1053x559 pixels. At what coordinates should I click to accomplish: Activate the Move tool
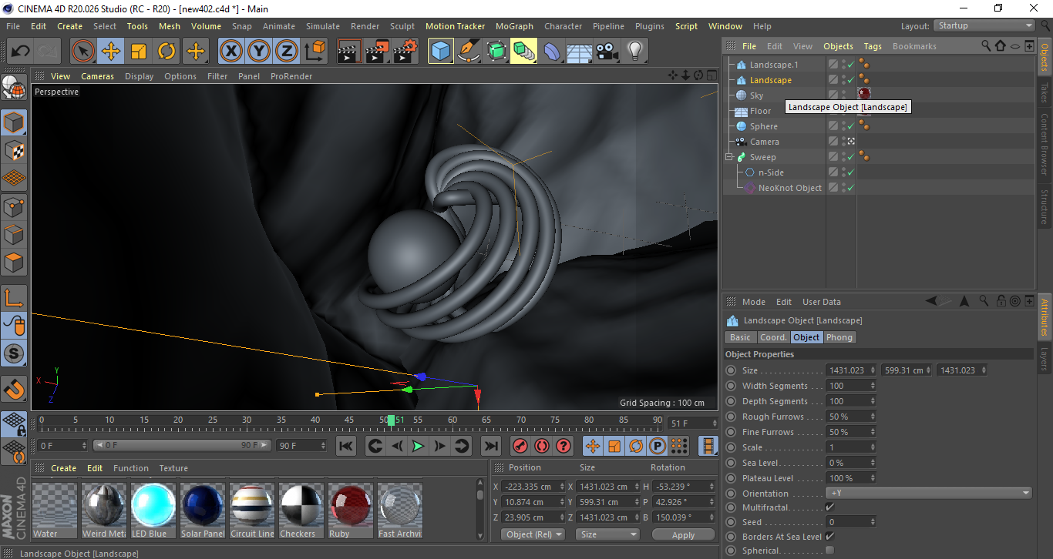[111, 52]
